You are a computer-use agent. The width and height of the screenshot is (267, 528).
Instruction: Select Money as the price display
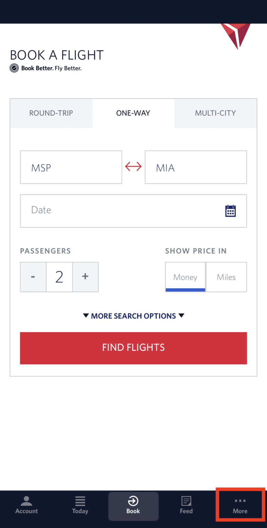click(x=185, y=277)
